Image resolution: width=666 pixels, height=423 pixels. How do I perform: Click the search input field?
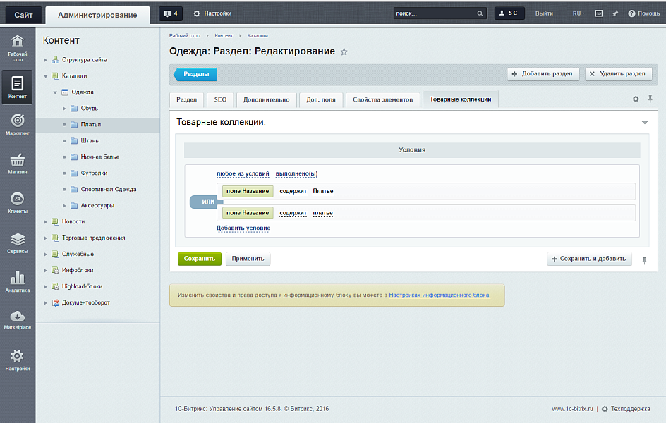[x=435, y=13]
